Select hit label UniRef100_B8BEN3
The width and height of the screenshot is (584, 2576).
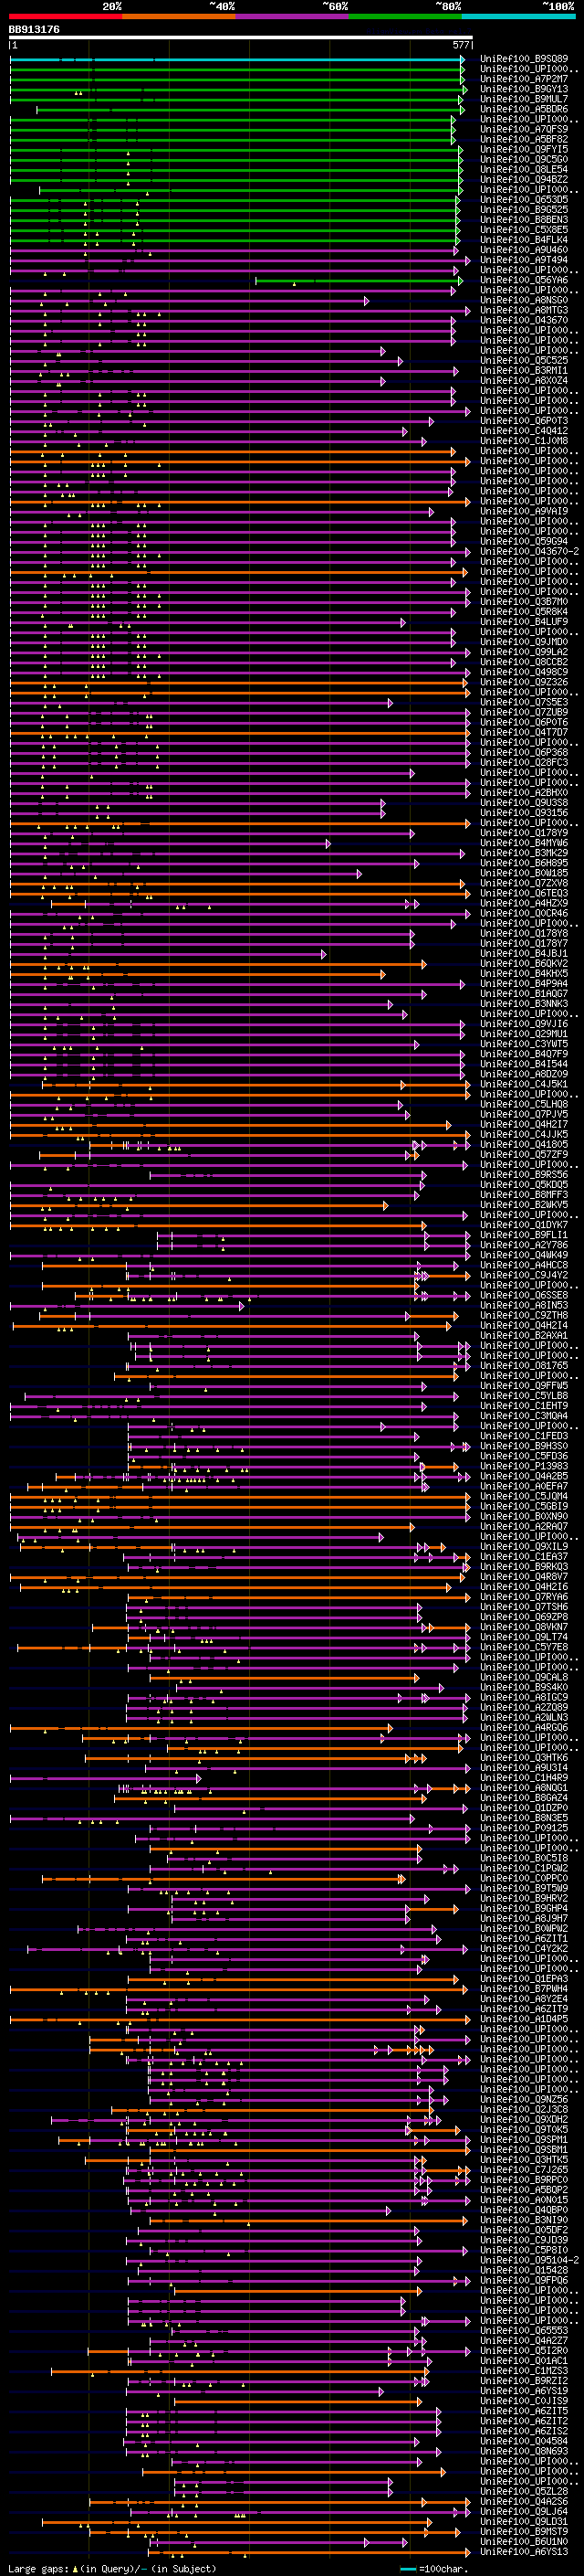524,220
